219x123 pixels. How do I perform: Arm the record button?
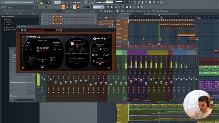(52, 2)
